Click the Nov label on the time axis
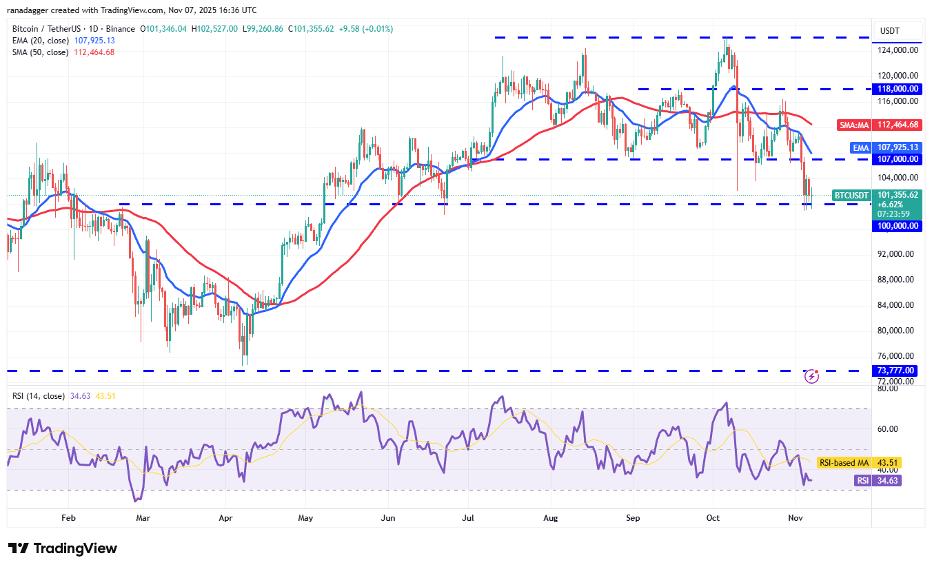 click(795, 517)
